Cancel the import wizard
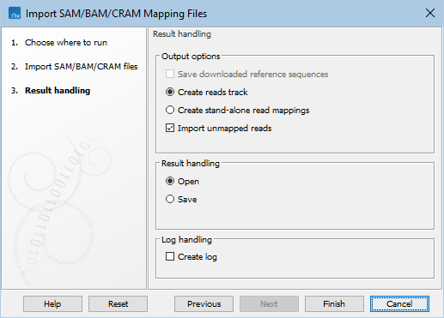The width and height of the screenshot is (444, 318). pyautogui.click(x=399, y=303)
